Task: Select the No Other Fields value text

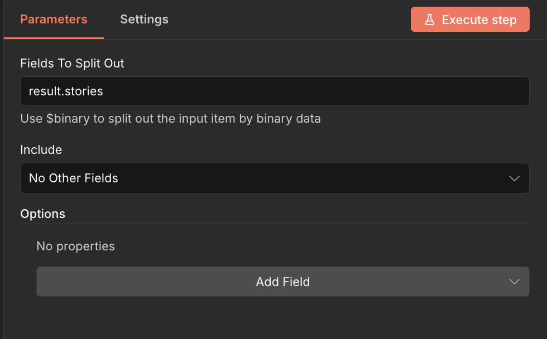Action: click(x=73, y=178)
